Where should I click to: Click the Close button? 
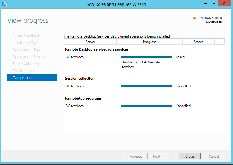point(189,156)
